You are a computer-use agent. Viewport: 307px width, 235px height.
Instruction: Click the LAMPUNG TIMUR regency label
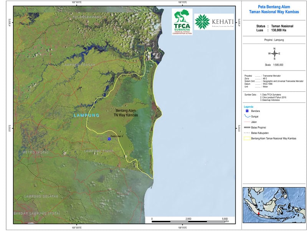(x=99, y=151)
